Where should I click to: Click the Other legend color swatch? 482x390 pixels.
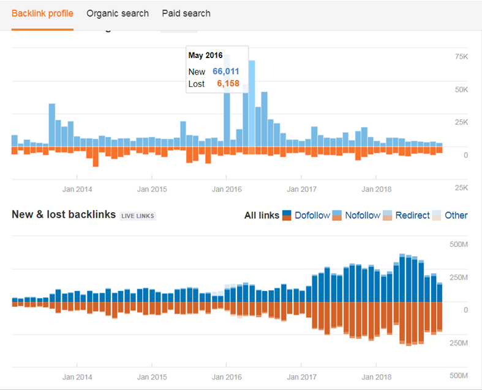click(x=437, y=215)
